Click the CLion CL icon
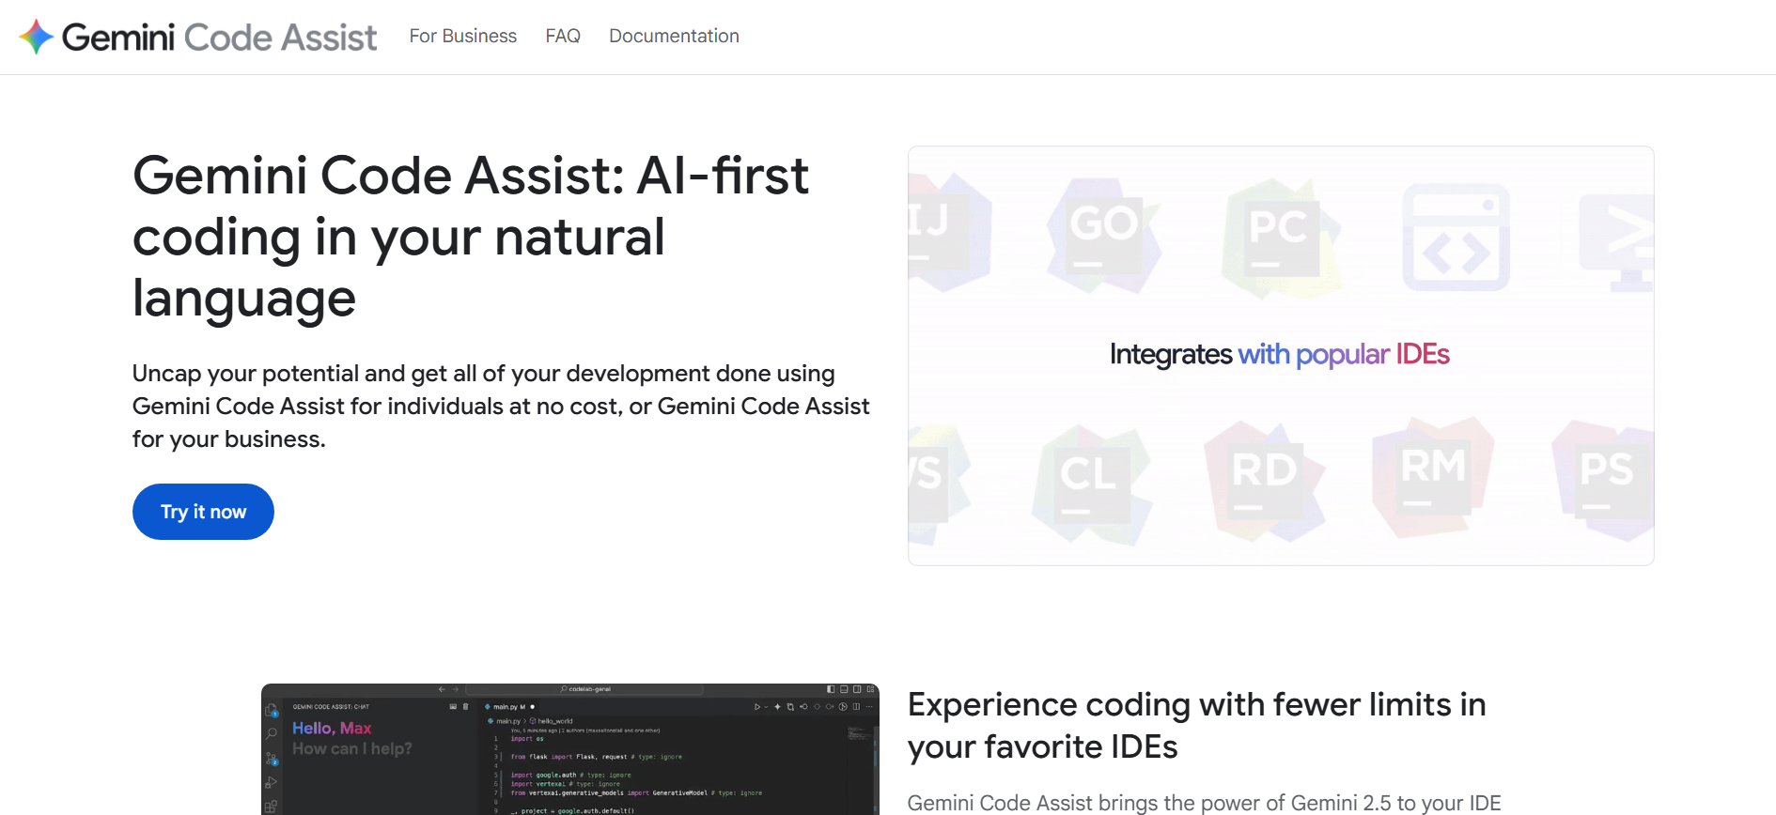The width and height of the screenshot is (1776, 815). point(1090,484)
